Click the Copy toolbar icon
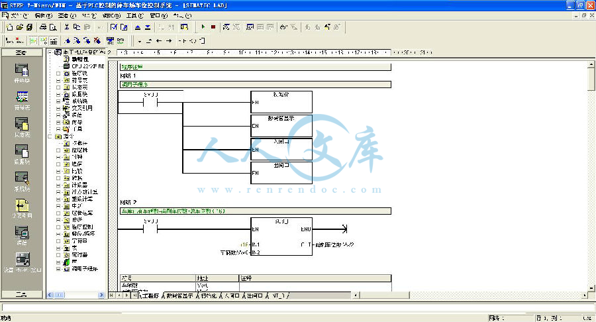The image size is (596, 322). point(77,27)
